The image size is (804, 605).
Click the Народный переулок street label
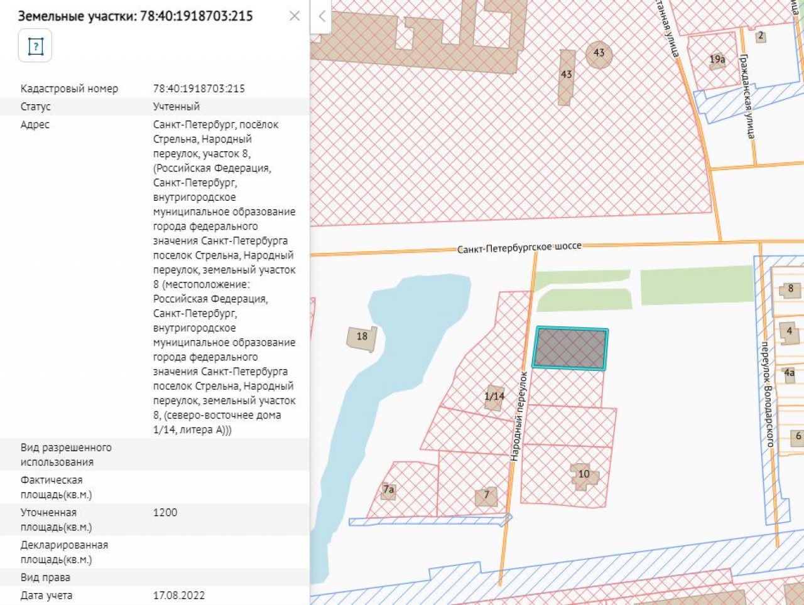click(518, 416)
